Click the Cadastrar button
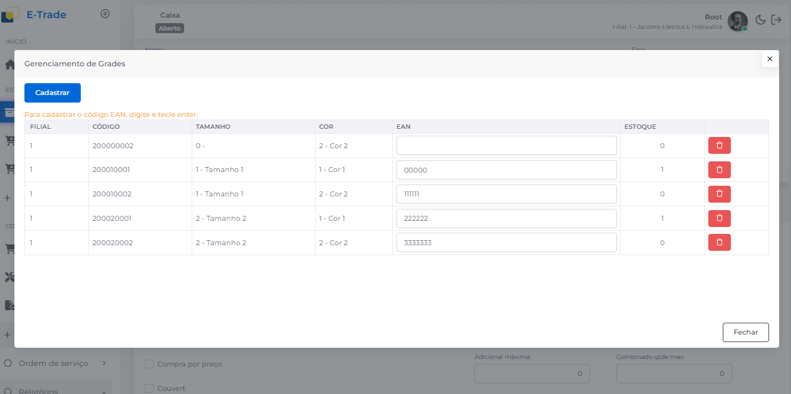Viewport: 791px width, 394px height. pos(53,93)
